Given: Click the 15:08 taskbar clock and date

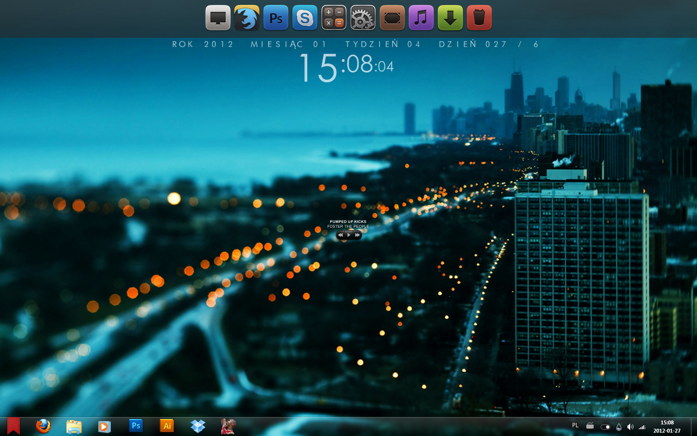Looking at the screenshot, I should click(667, 426).
